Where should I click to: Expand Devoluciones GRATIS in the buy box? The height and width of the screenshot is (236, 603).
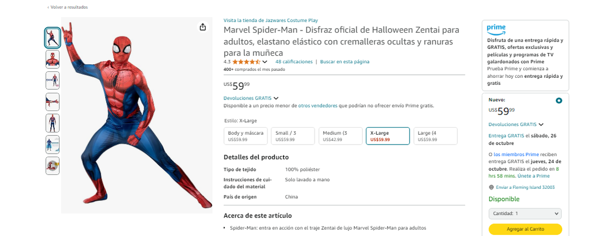click(x=516, y=124)
